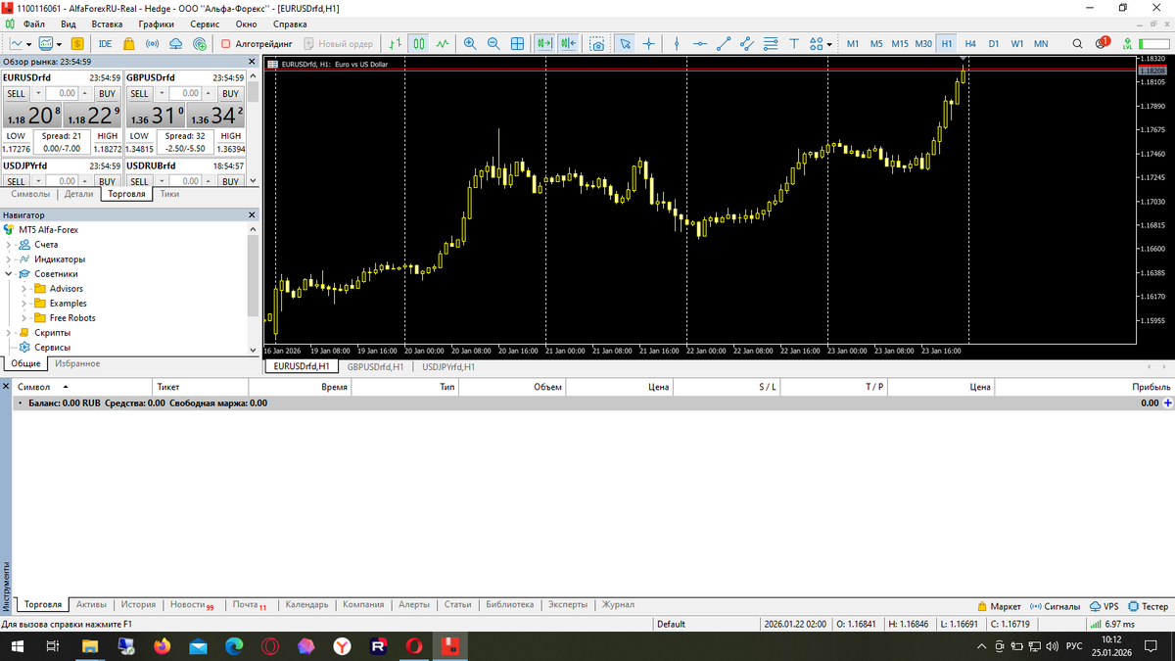Open the Графики menu
The width and height of the screenshot is (1175, 661).
[157, 24]
